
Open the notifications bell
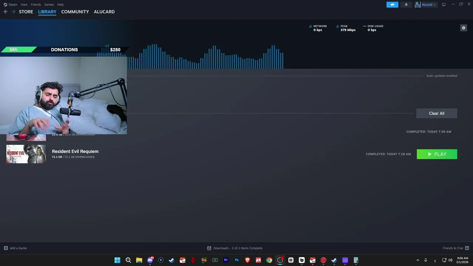pos(406,4)
